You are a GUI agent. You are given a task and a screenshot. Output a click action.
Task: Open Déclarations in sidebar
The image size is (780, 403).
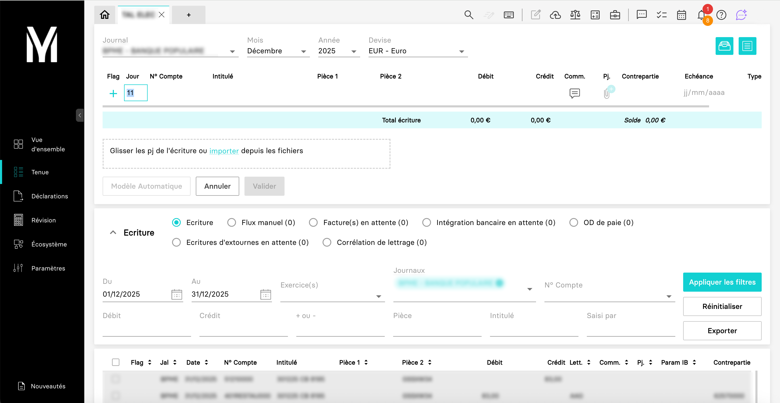coord(41,196)
